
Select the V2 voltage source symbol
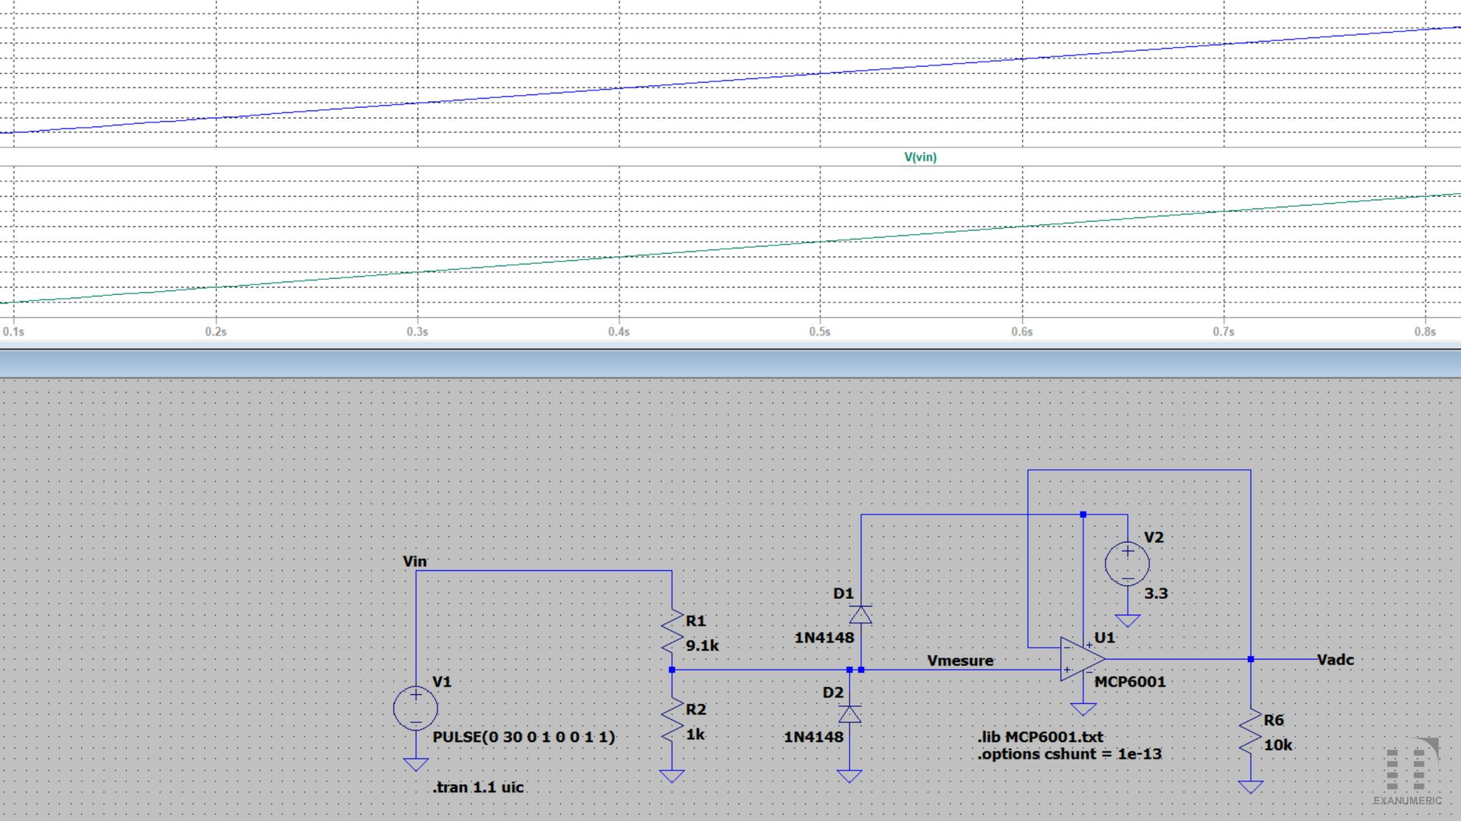tap(1127, 564)
